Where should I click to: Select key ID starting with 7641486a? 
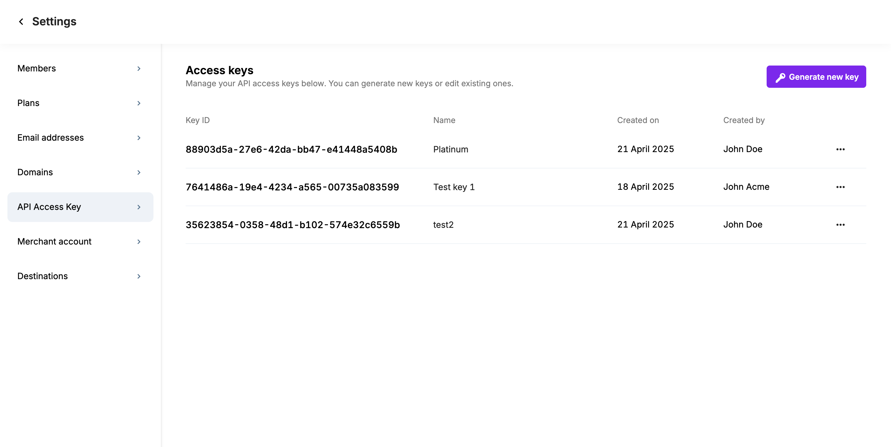[292, 187]
